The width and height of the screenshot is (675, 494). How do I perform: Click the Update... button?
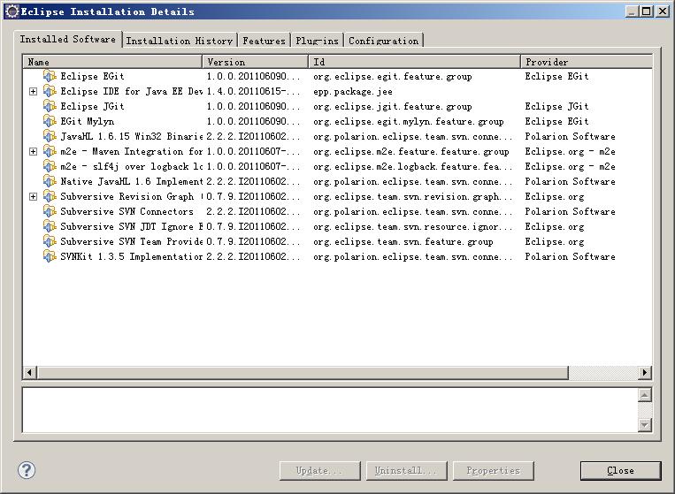[x=320, y=471]
